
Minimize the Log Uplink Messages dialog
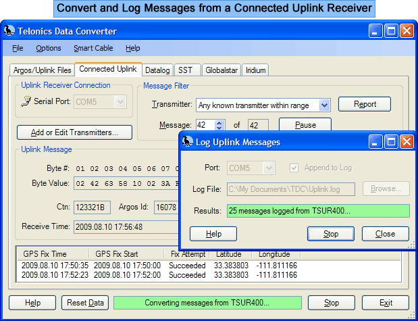point(375,141)
